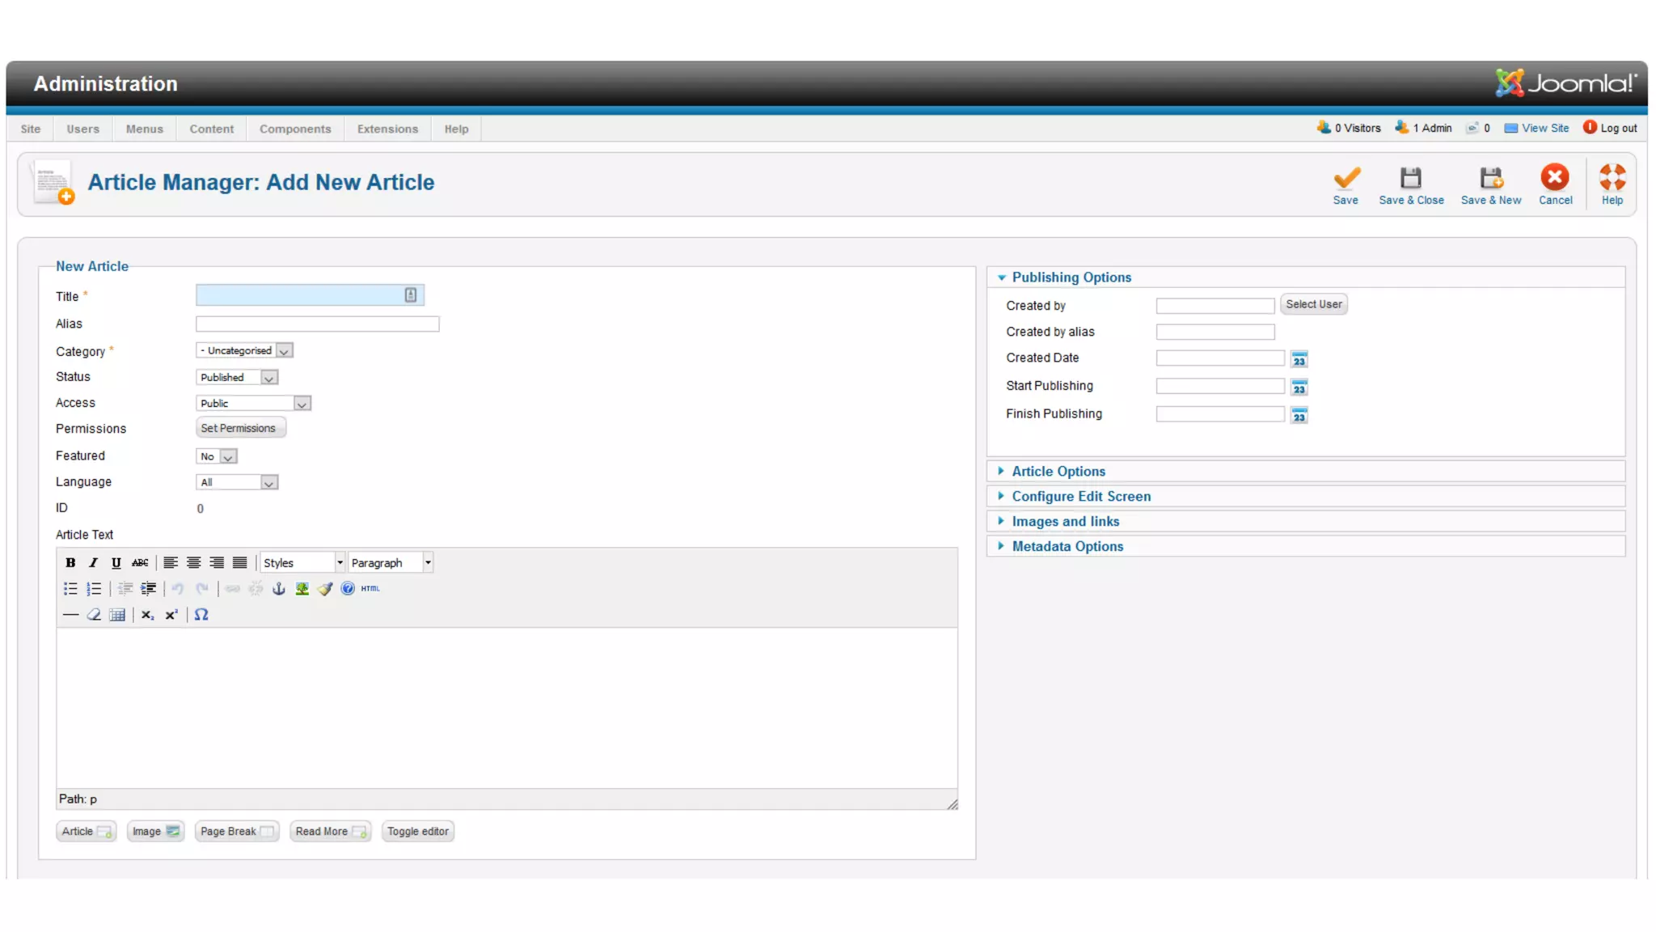The width and height of the screenshot is (1656, 932).
Task: Apply superscript formatting
Action: tap(171, 615)
